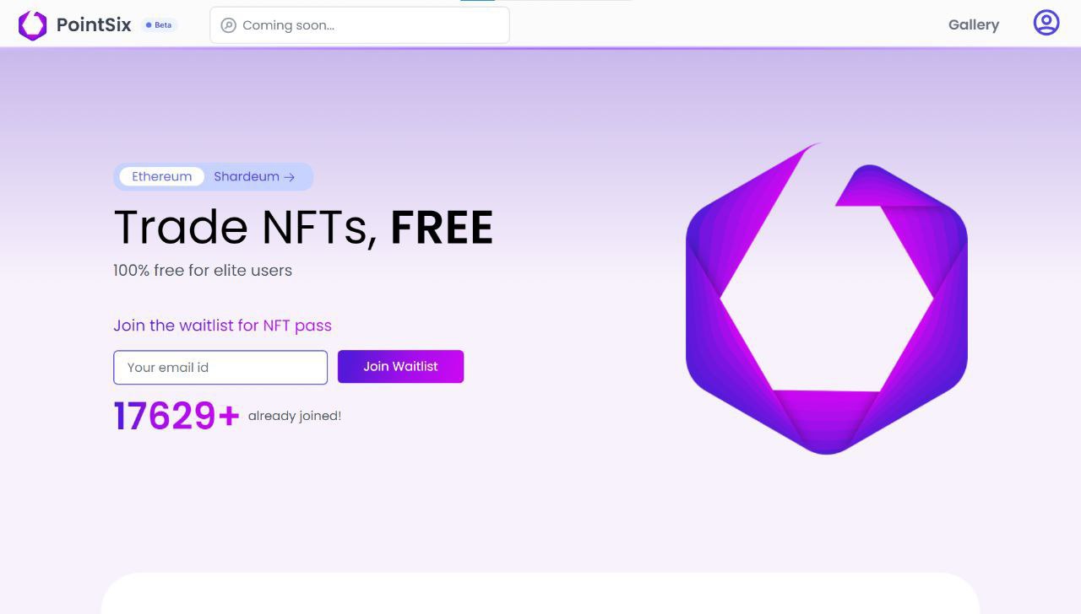
Task: Click the 'Trade NFTs, FREE' headline
Action: coord(303,228)
